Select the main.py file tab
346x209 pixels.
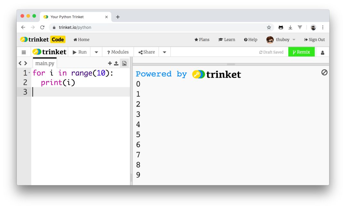(45, 63)
